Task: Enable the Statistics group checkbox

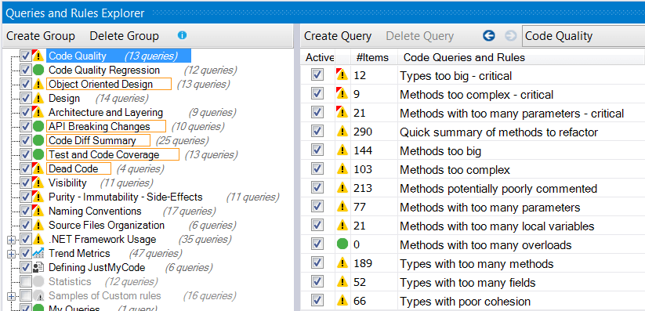Action: click(x=26, y=282)
